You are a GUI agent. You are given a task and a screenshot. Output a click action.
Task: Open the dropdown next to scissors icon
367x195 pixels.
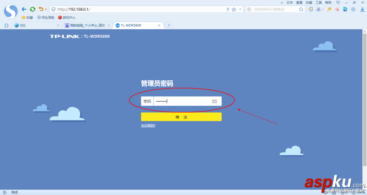click(x=323, y=10)
